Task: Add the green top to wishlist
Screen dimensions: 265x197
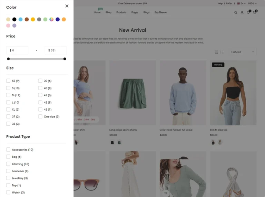Action: (166, 193)
